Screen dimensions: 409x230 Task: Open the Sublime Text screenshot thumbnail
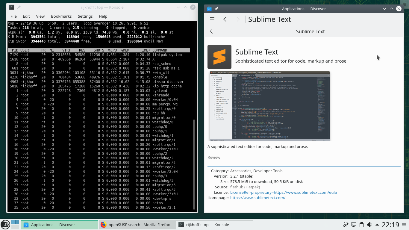point(270,106)
